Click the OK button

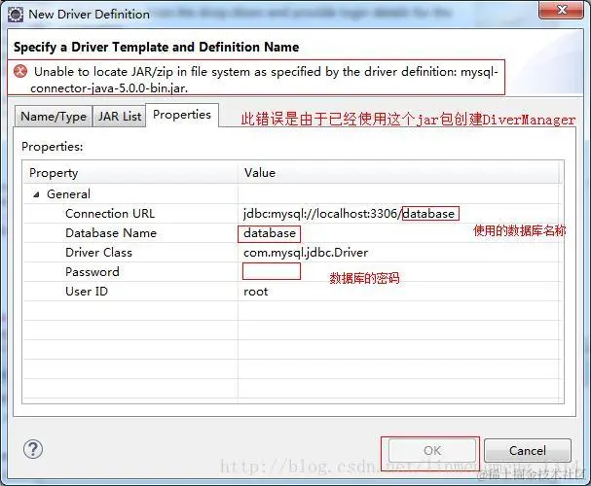[x=432, y=450]
